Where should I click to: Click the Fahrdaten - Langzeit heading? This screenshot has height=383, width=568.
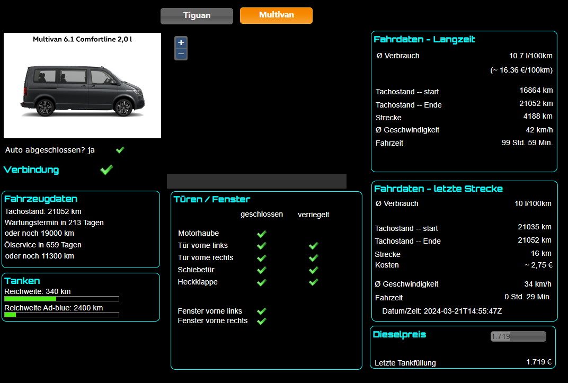click(x=424, y=39)
